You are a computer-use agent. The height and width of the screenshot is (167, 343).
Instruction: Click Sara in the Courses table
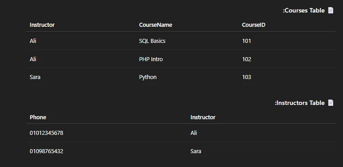[x=35, y=77]
